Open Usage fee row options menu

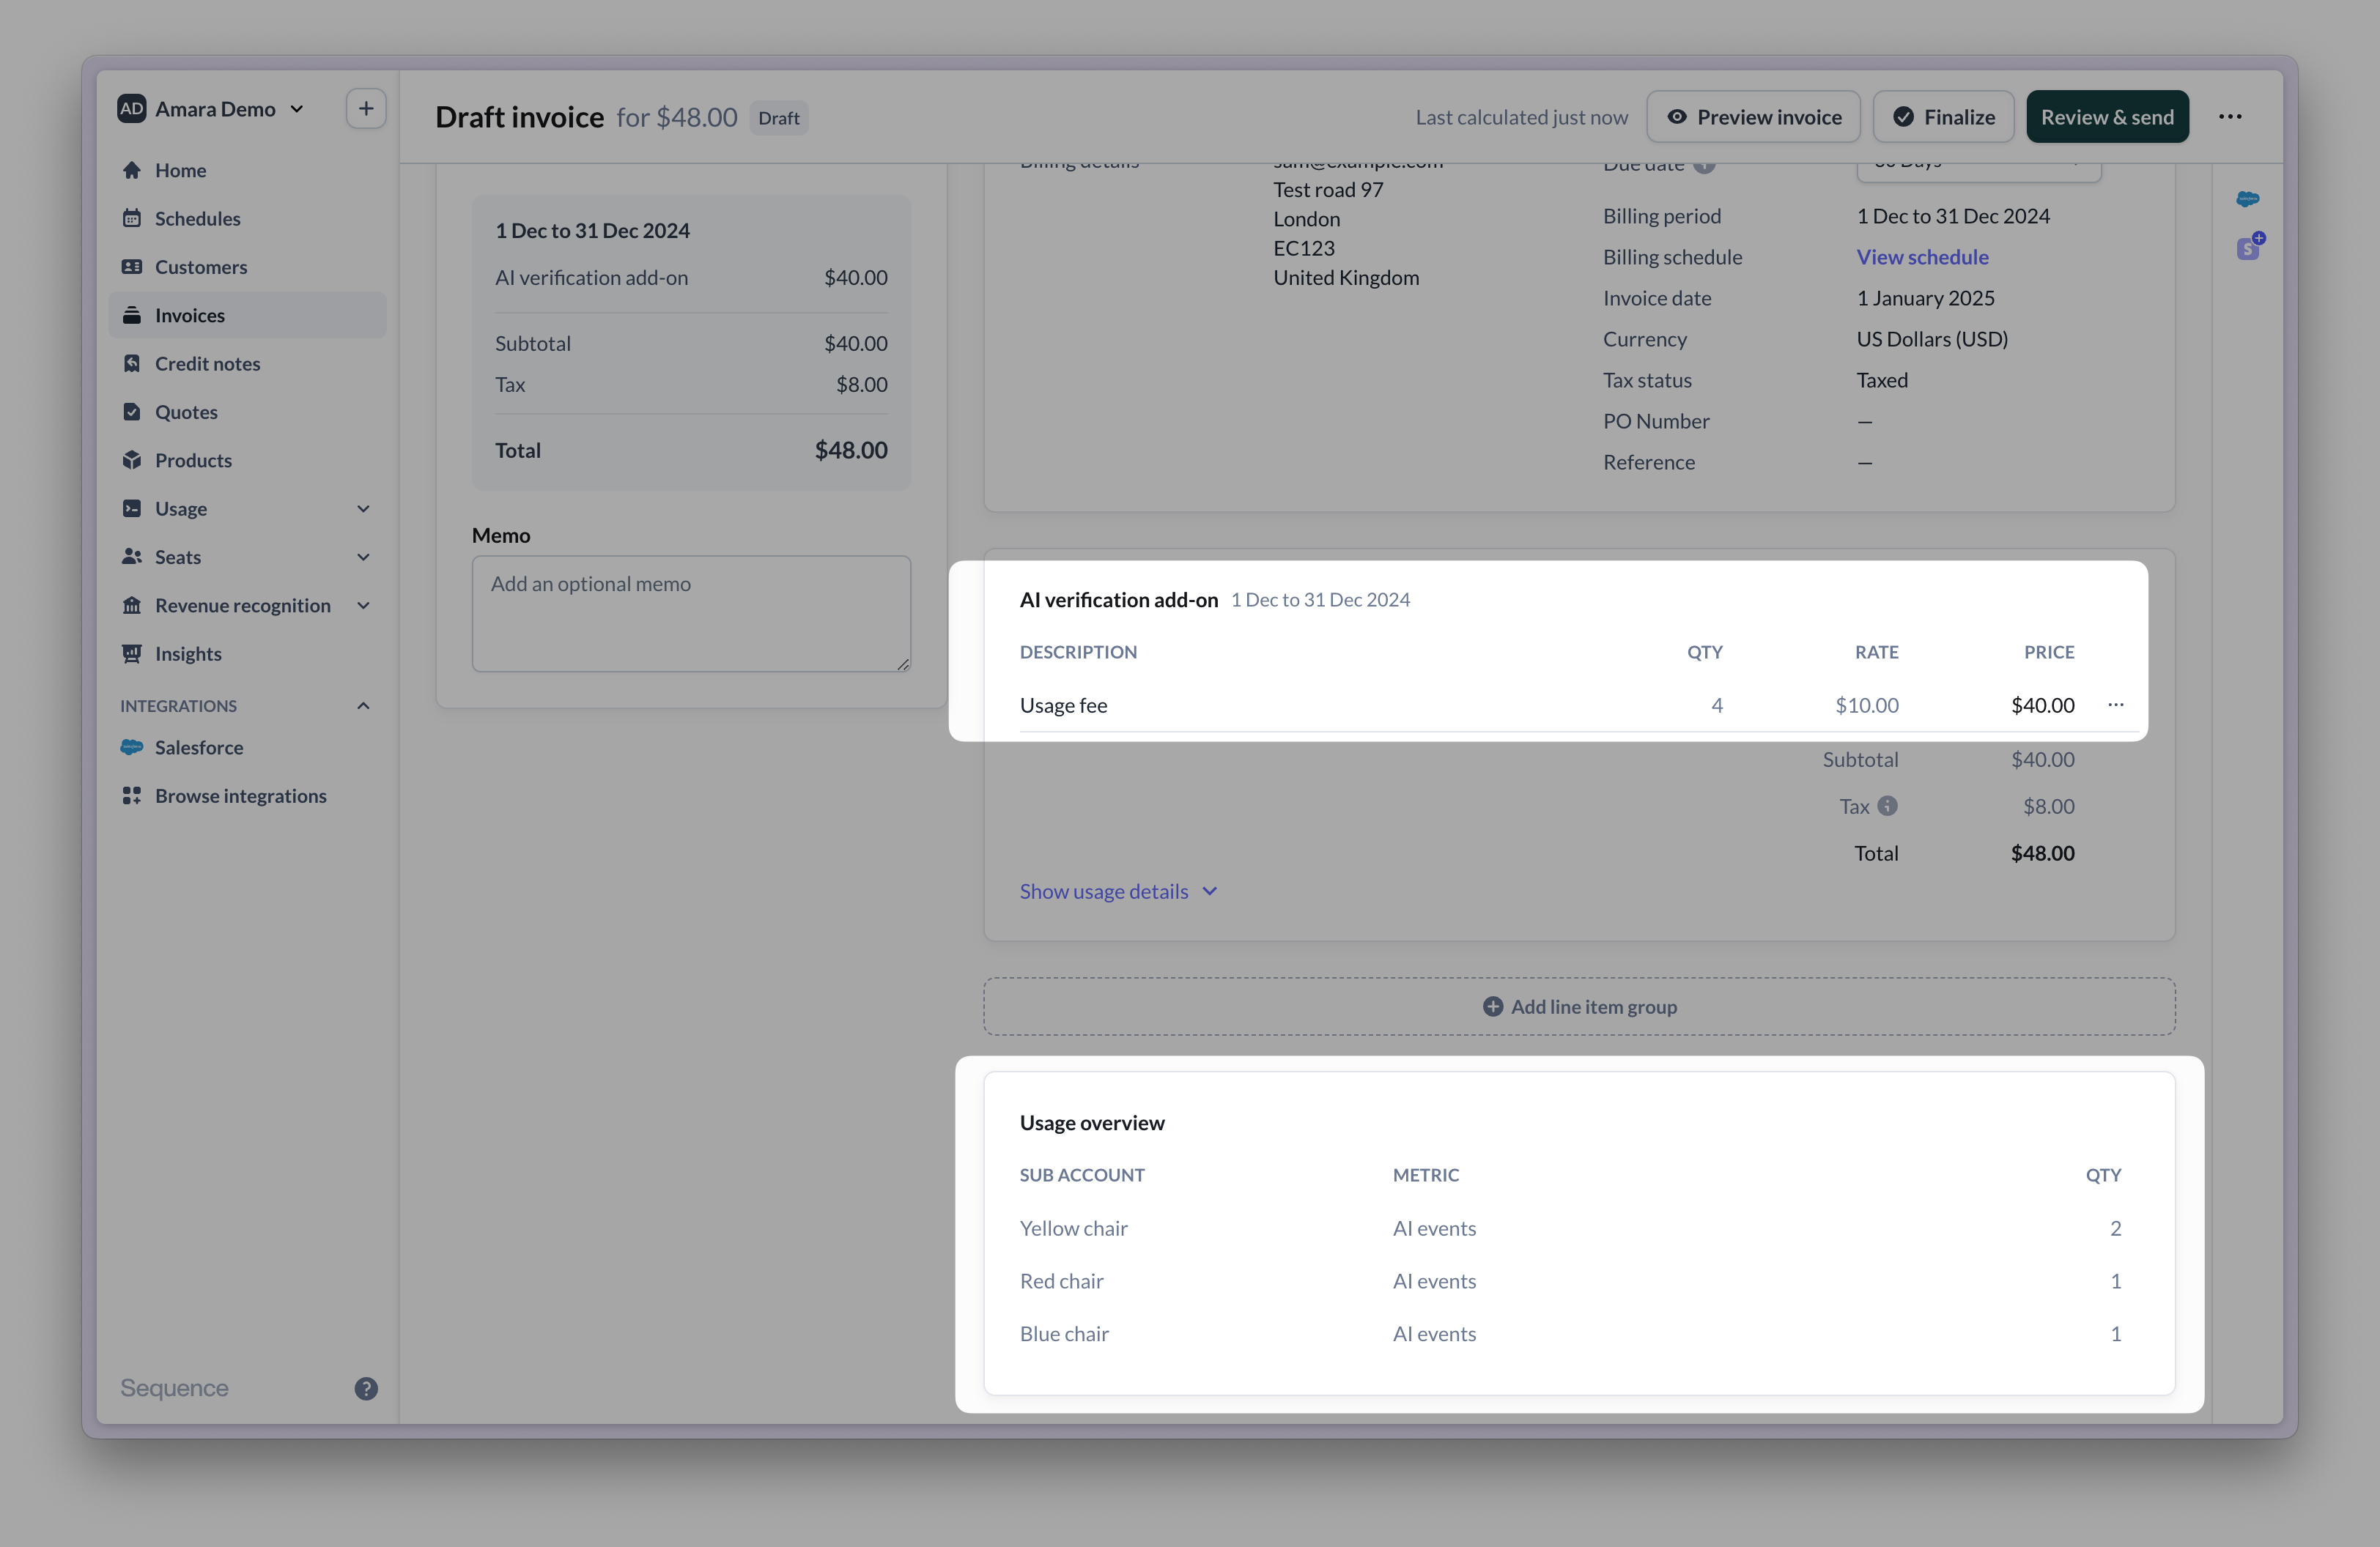tap(2116, 705)
